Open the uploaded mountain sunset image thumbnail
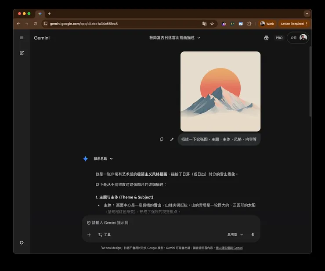Viewport: 325px width, 271px height. click(x=220, y=91)
